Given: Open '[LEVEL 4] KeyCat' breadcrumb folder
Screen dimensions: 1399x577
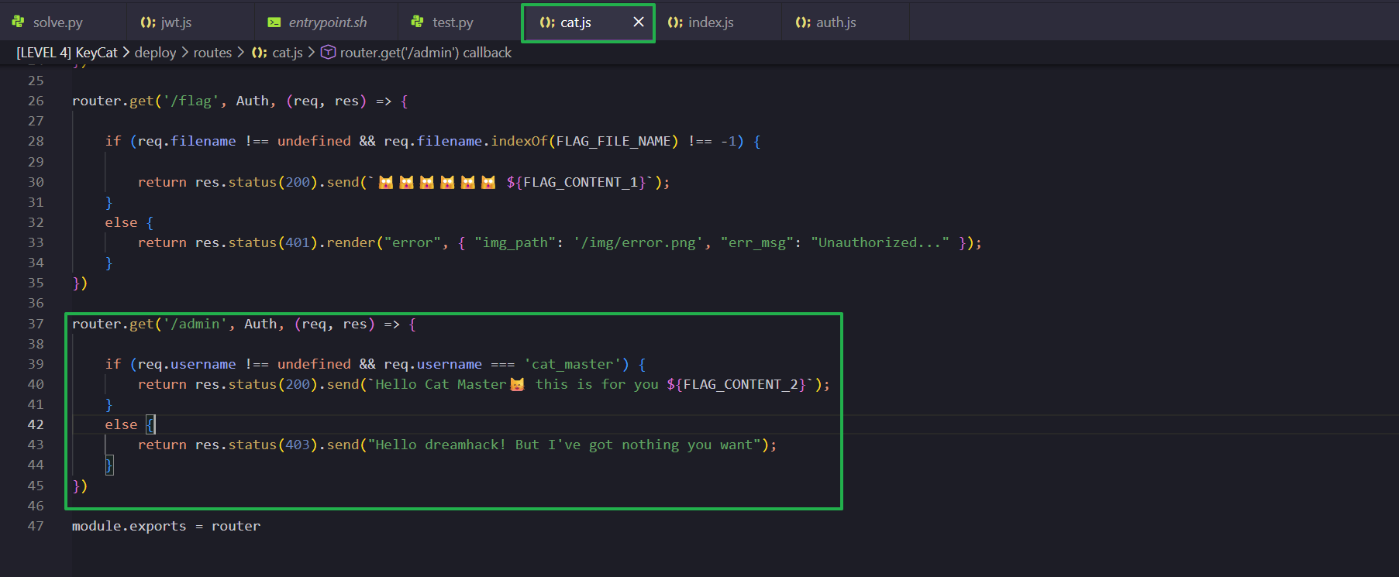Looking at the screenshot, I should [x=67, y=53].
